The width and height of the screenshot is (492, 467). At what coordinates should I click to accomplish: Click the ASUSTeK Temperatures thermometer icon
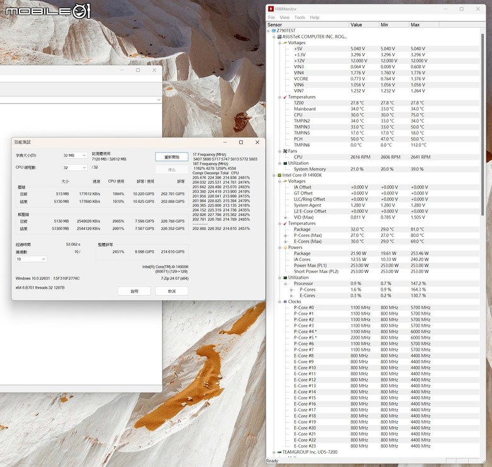click(285, 97)
